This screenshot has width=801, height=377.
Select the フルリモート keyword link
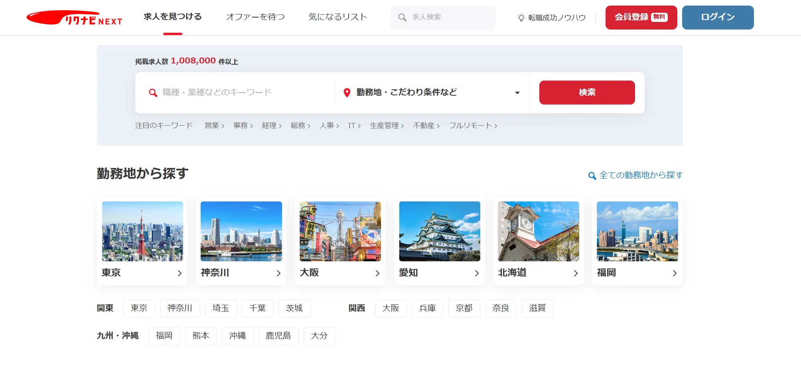(473, 126)
